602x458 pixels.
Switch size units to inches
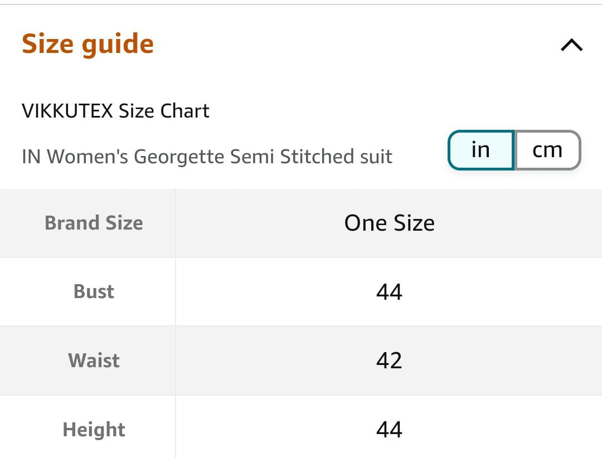[480, 150]
